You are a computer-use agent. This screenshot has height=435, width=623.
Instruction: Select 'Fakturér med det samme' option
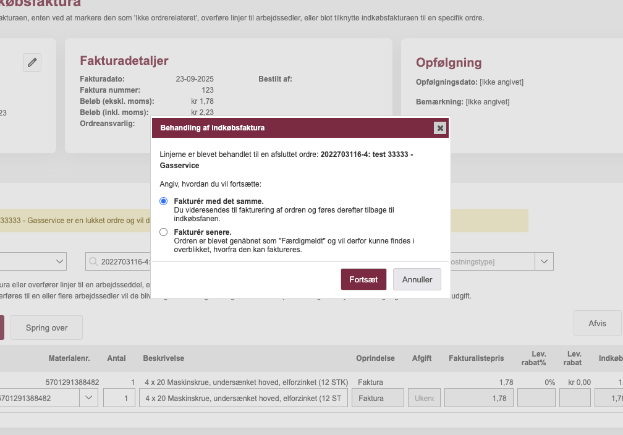[163, 201]
